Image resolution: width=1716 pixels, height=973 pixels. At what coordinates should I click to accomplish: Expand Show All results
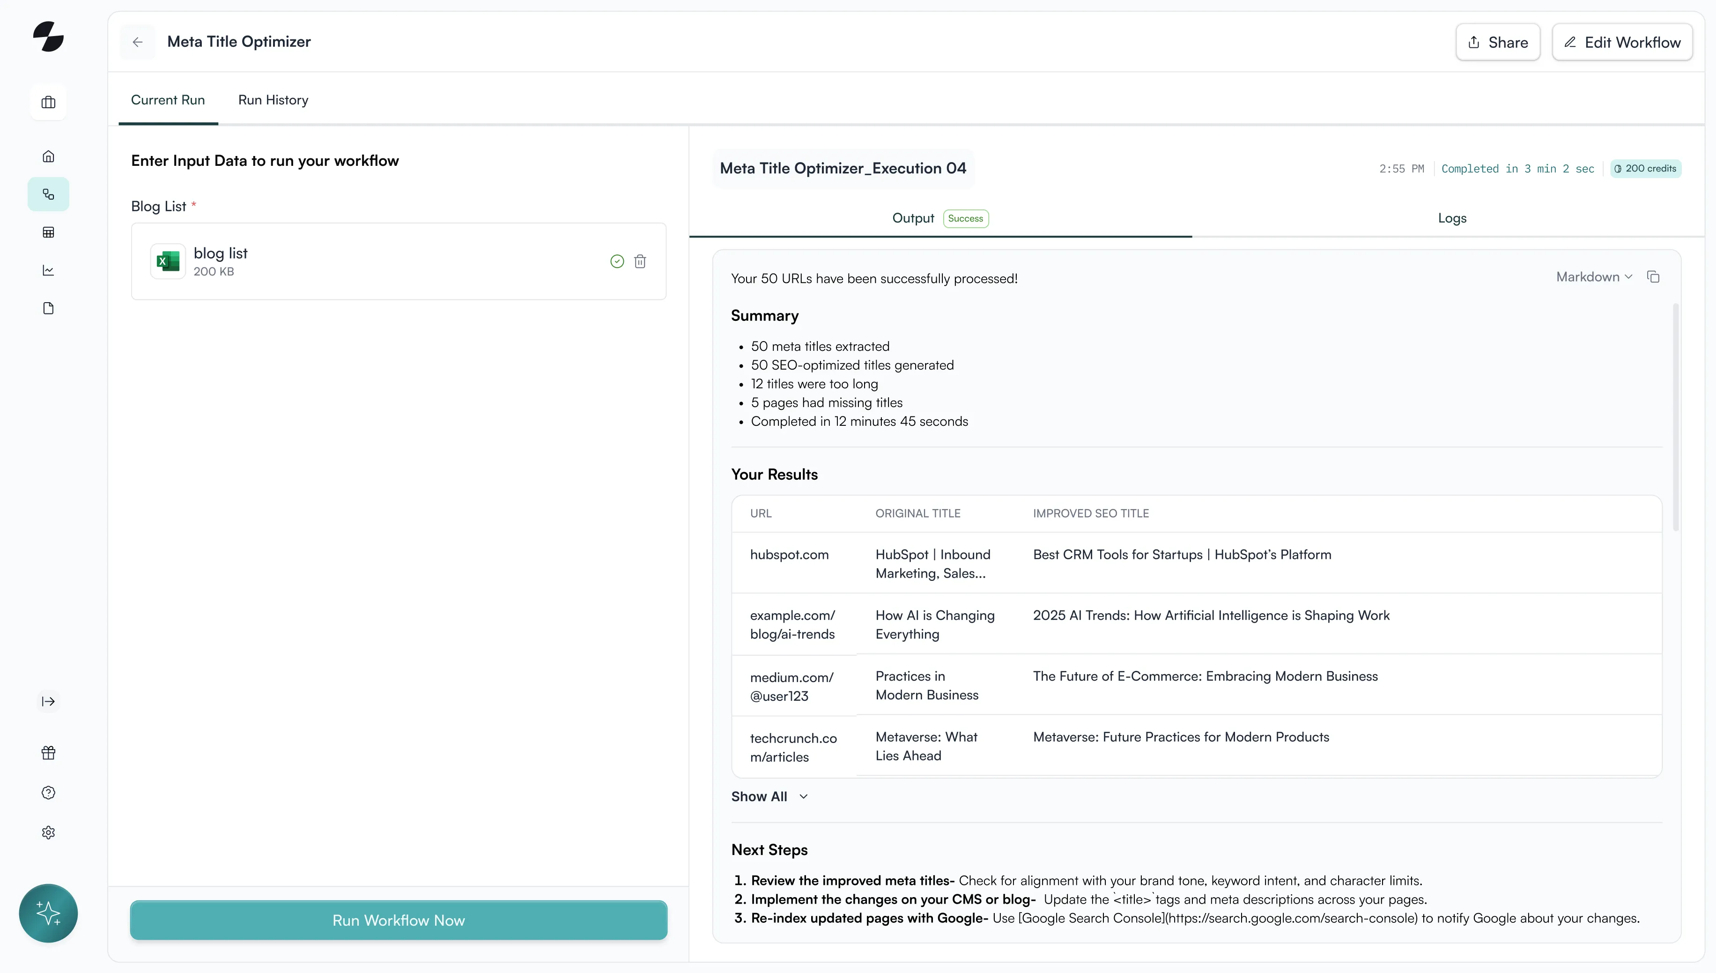769,796
